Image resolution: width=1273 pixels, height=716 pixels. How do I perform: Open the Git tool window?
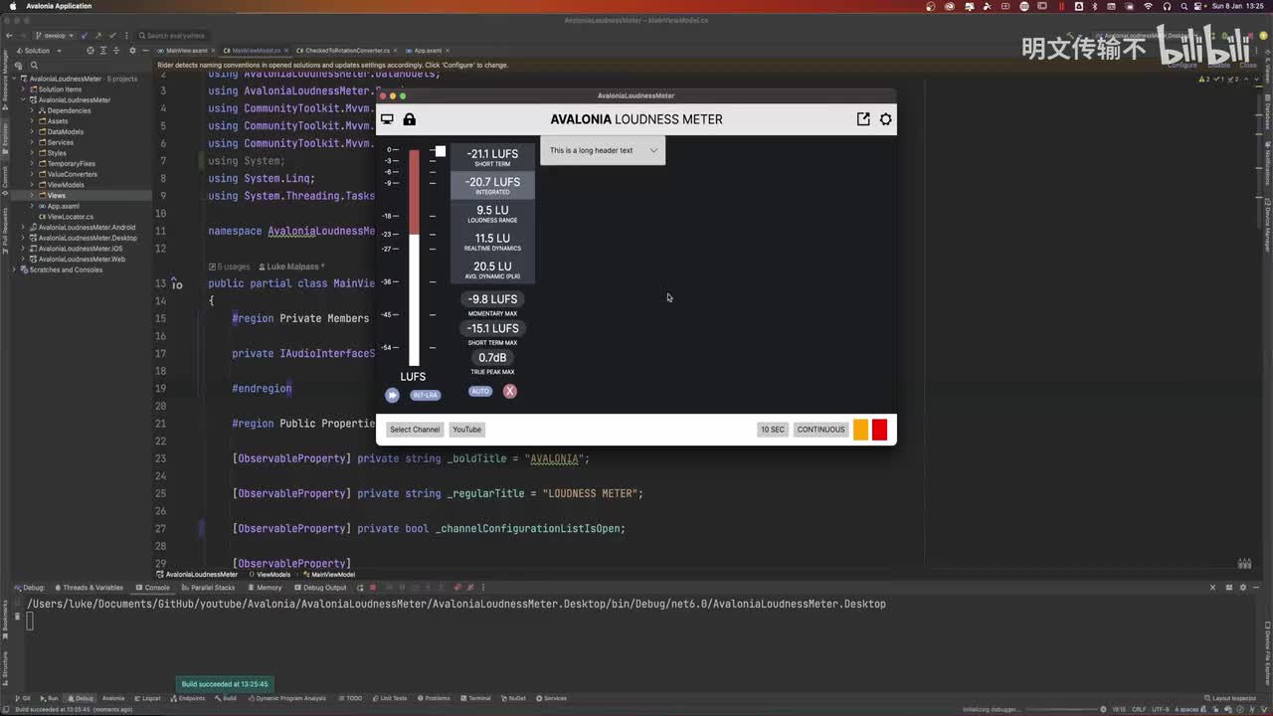(23, 698)
